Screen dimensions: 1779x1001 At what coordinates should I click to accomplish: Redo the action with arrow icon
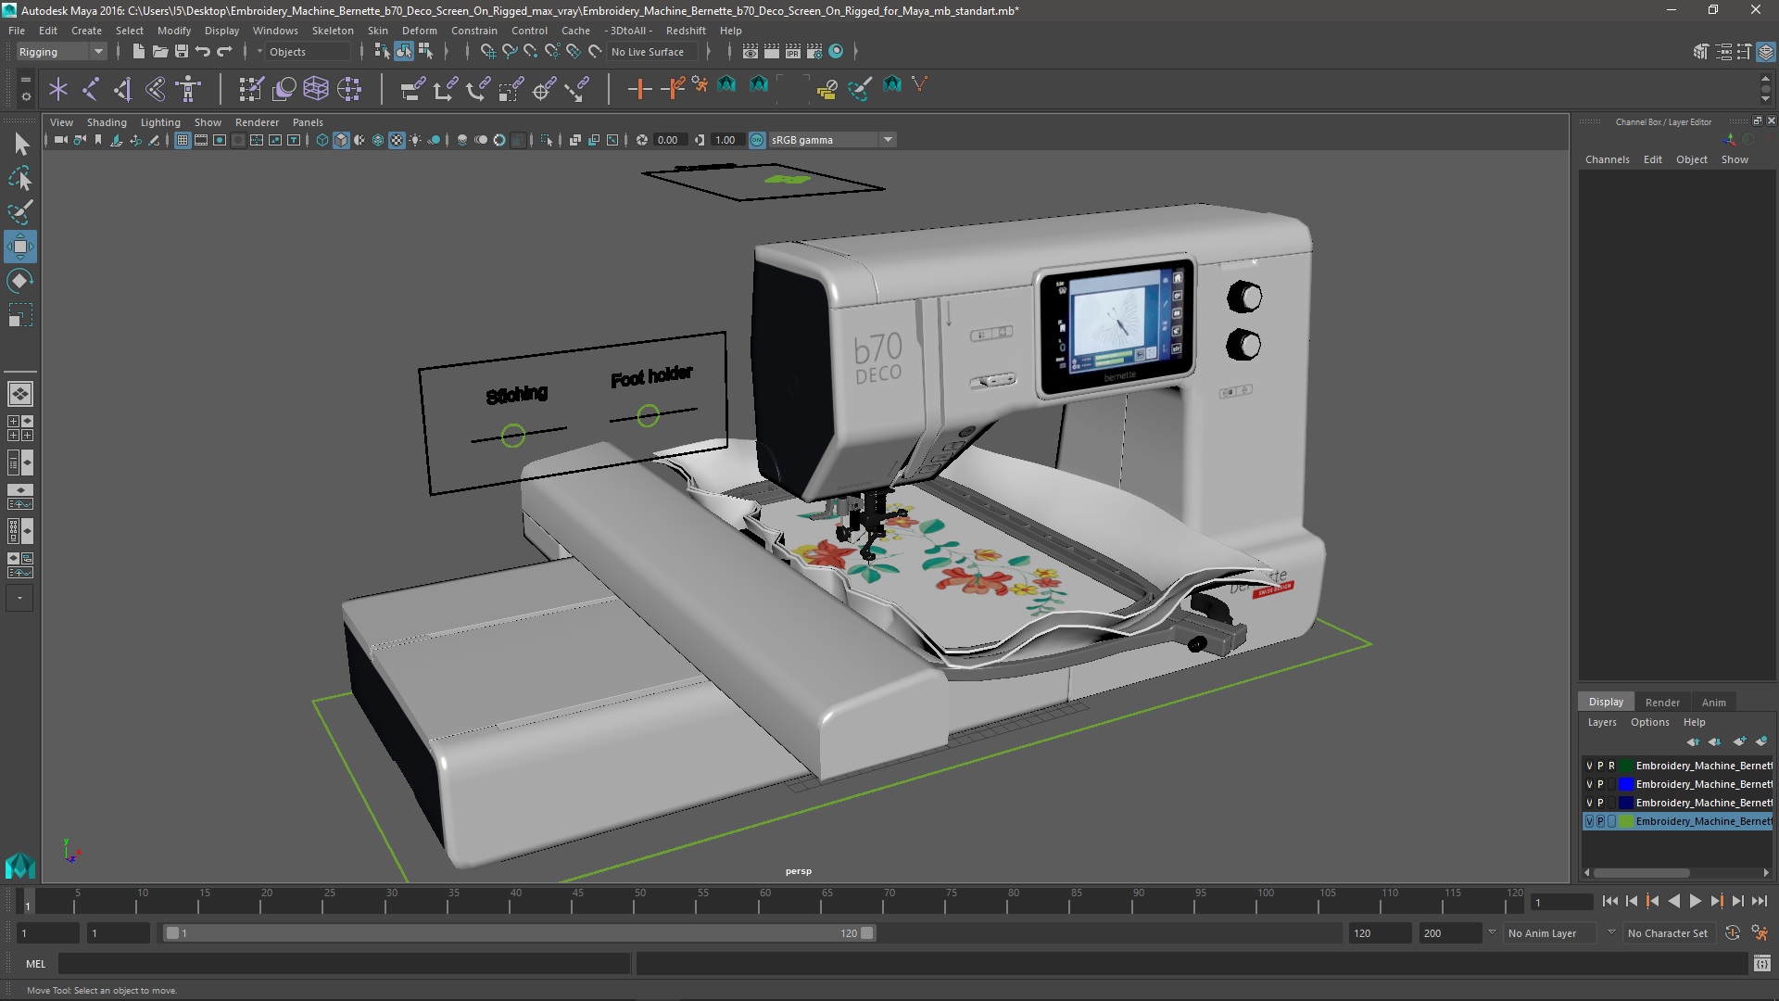tap(223, 52)
